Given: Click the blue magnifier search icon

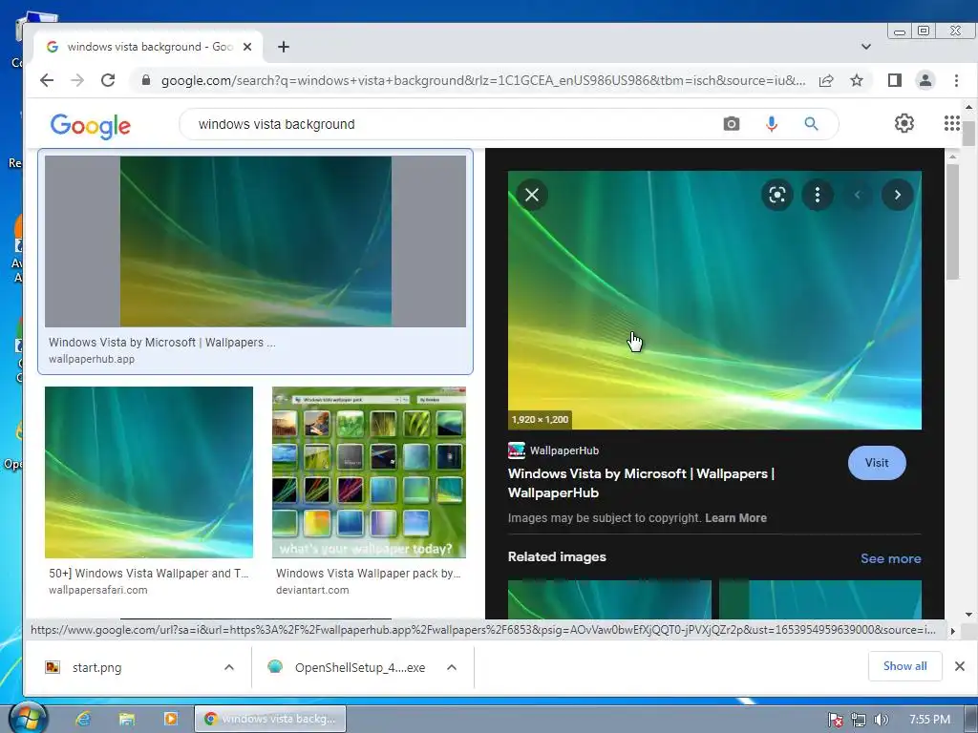Looking at the screenshot, I should [811, 124].
